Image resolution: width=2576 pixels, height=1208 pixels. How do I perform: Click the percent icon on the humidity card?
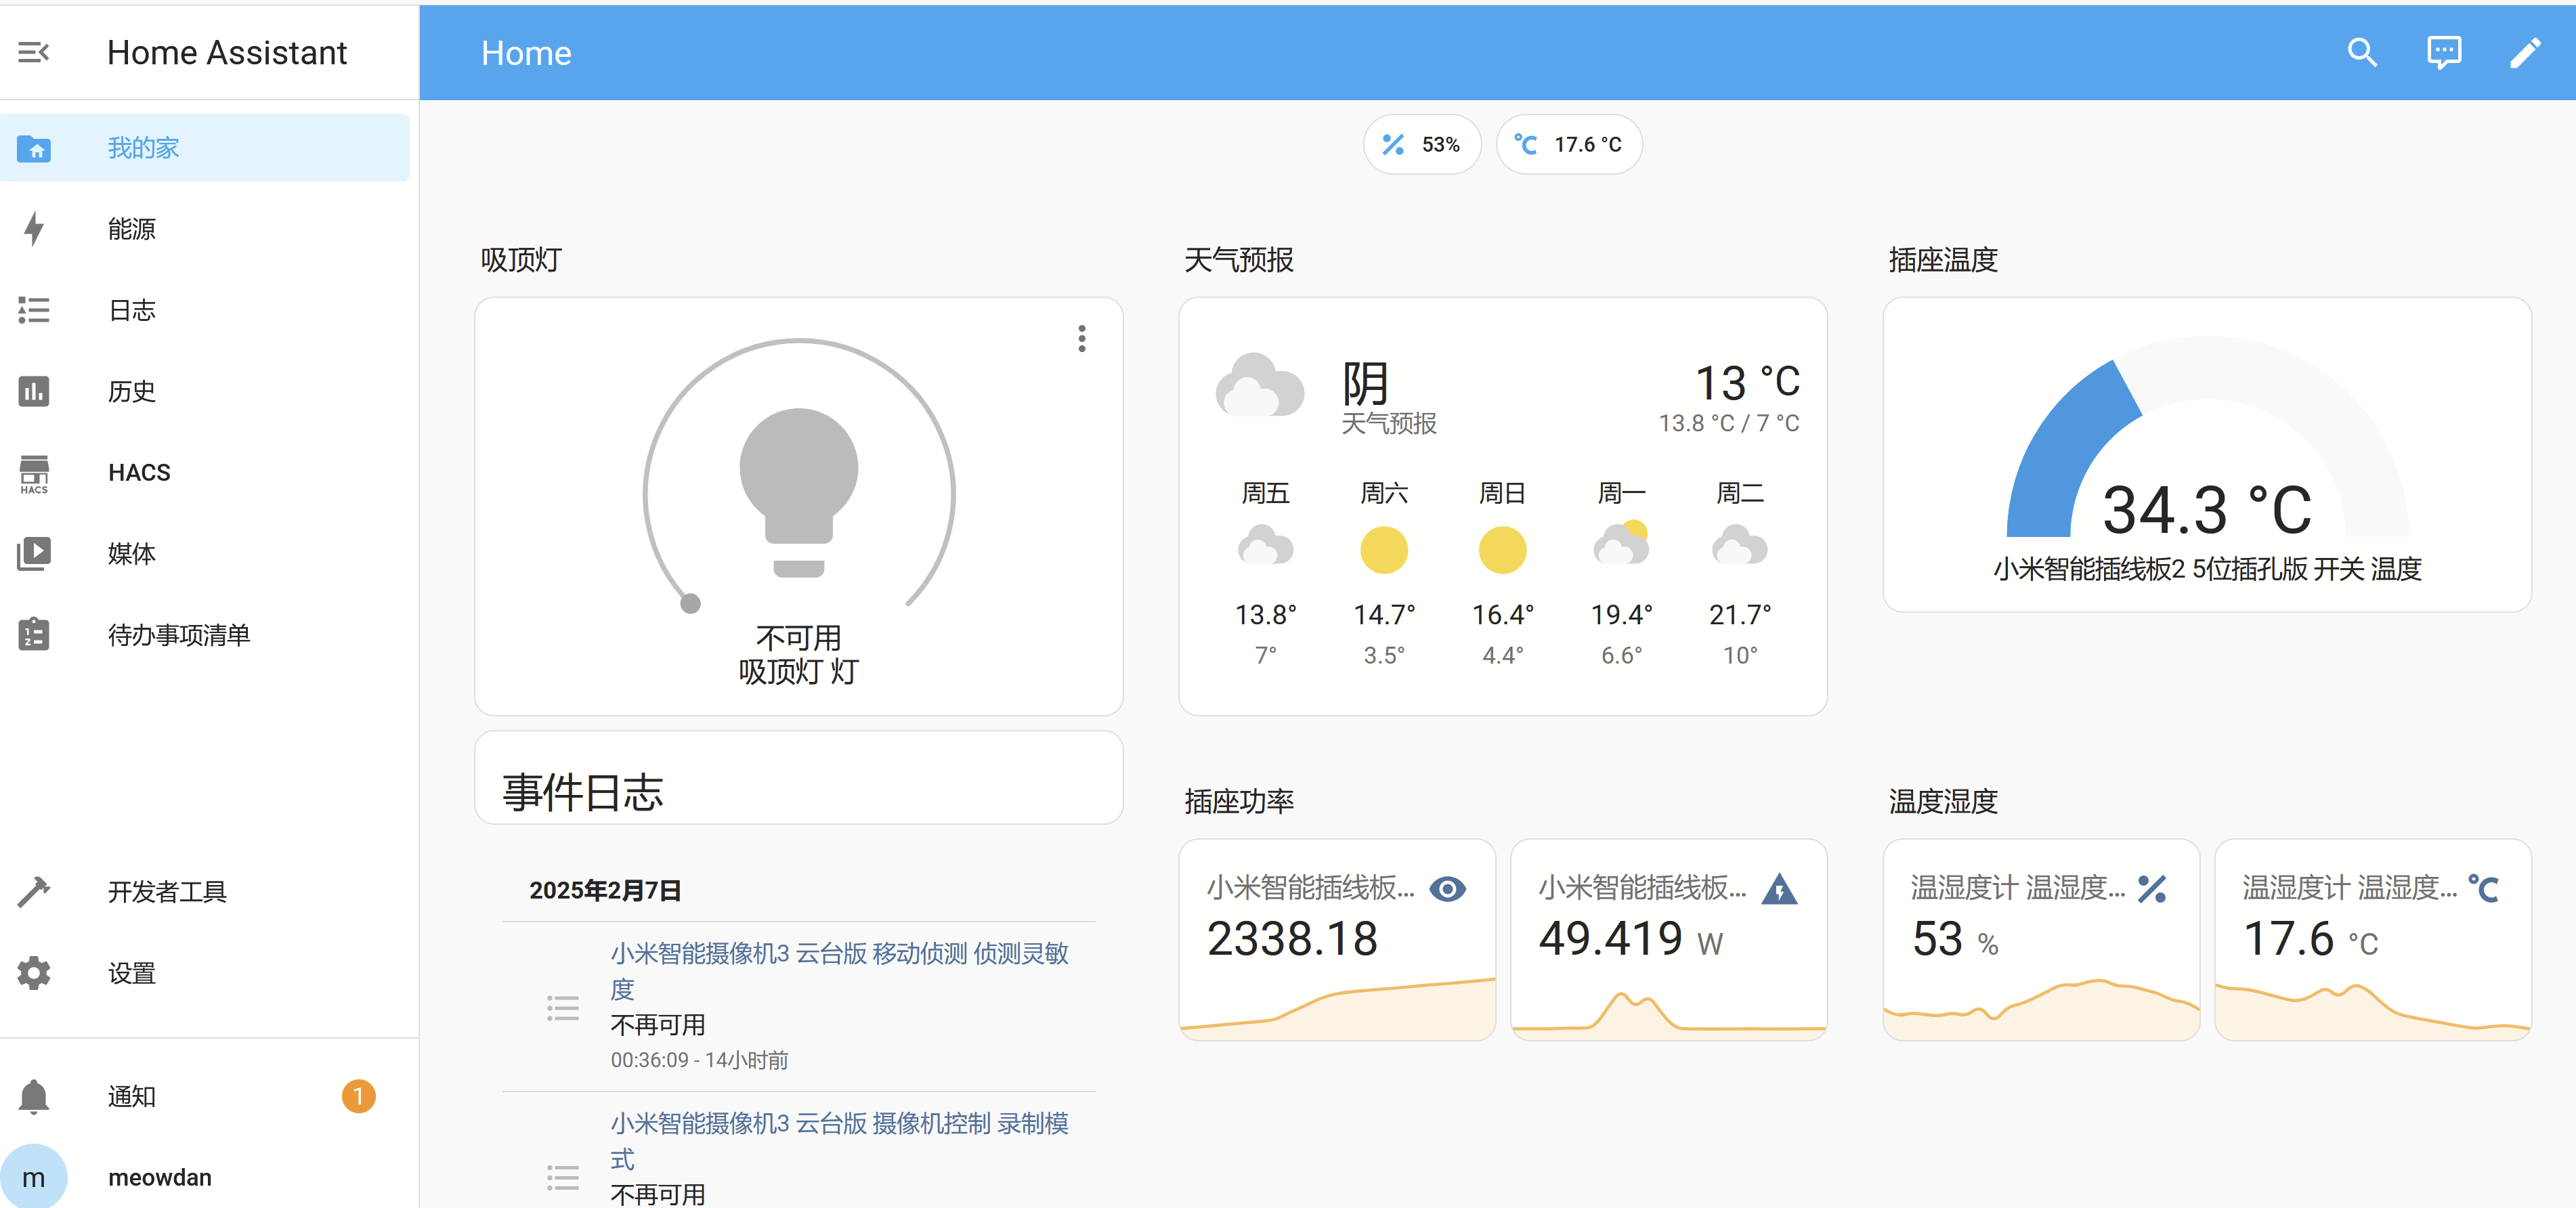coord(2151,888)
